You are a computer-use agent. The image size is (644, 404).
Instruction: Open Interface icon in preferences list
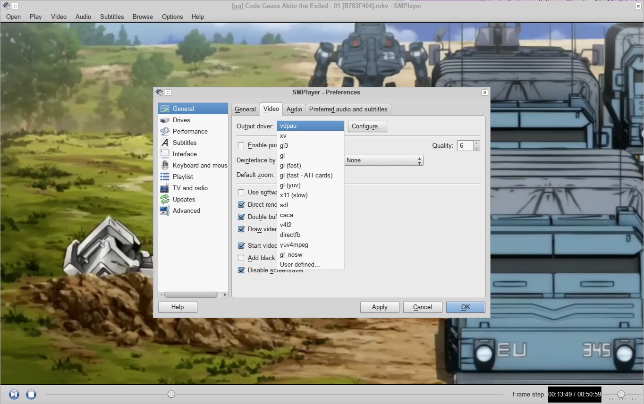point(165,154)
